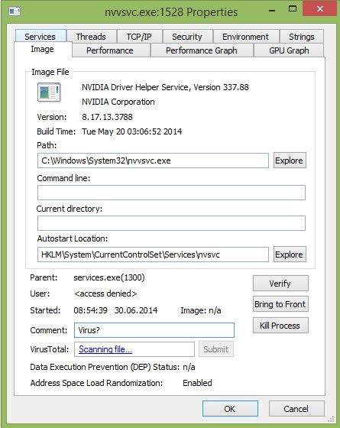Click the build time 'Tue May 20 03:06:52 2014'
This screenshot has height=428, width=340.
131,131
